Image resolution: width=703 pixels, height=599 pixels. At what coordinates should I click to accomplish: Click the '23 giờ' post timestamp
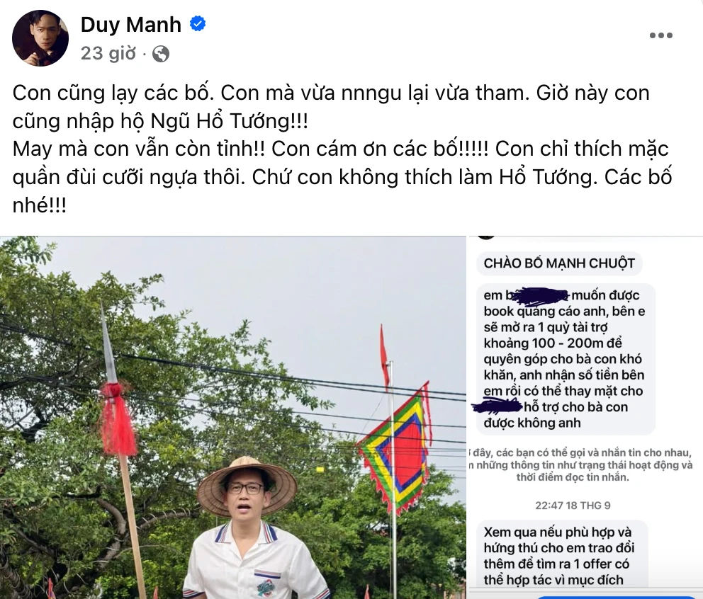(108, 53)
